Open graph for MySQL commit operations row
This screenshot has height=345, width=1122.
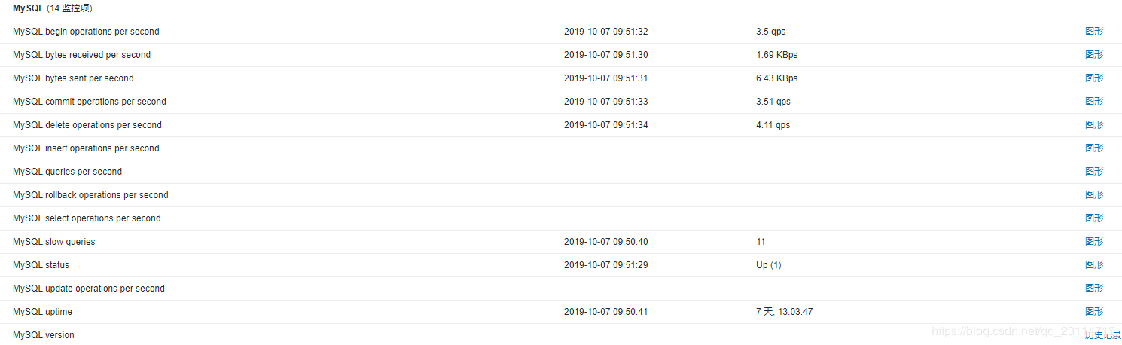[1093, 102]
